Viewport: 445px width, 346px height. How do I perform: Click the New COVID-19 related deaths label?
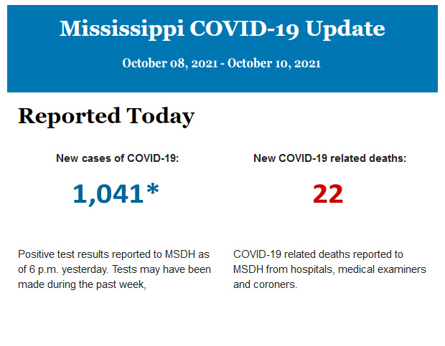pyautogui.click(x=329, y=158)
